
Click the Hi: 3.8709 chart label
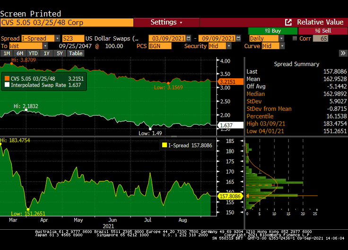pyautogui.click(x=24, y=60)
